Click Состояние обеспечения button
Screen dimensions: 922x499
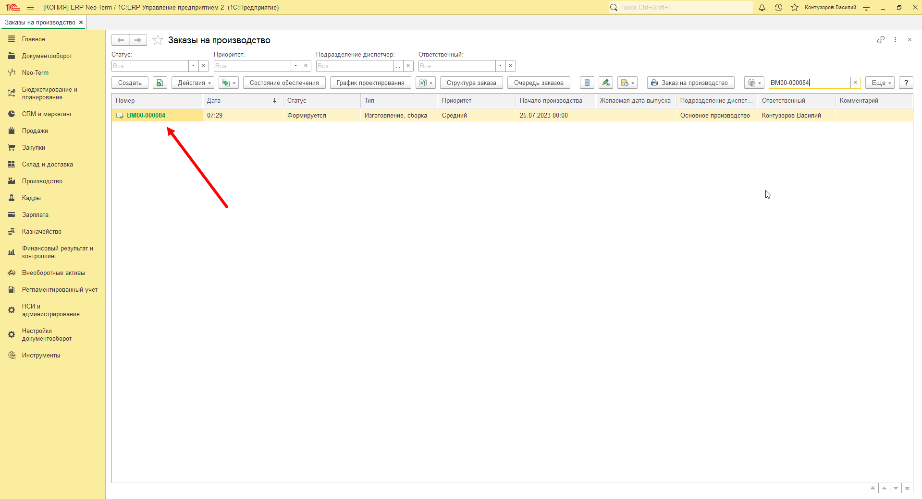(x=284, y=83)
